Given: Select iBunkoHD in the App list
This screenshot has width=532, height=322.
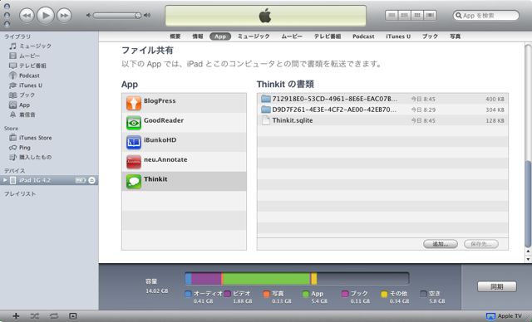Looking at the screenshot, I should [184, 142].
